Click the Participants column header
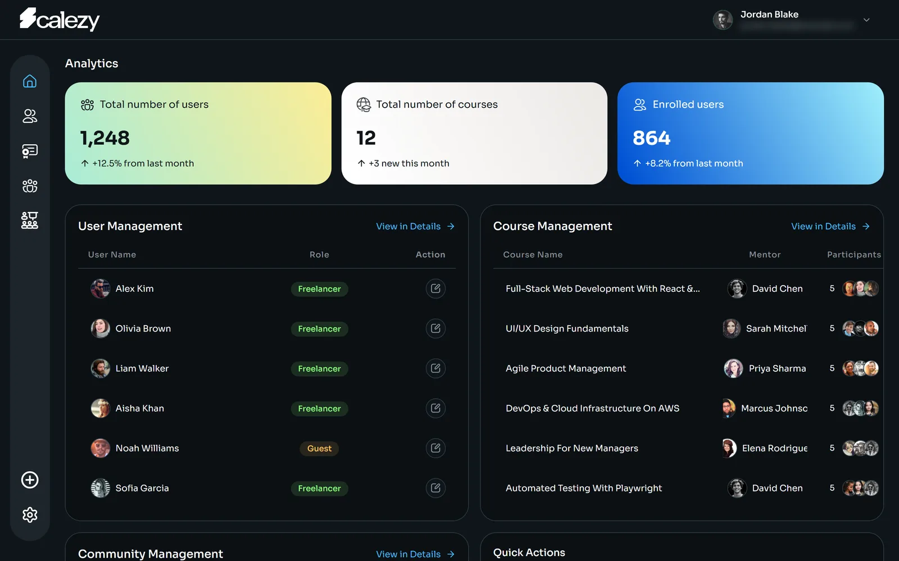 pyautogui.click(x=853, y=254)
